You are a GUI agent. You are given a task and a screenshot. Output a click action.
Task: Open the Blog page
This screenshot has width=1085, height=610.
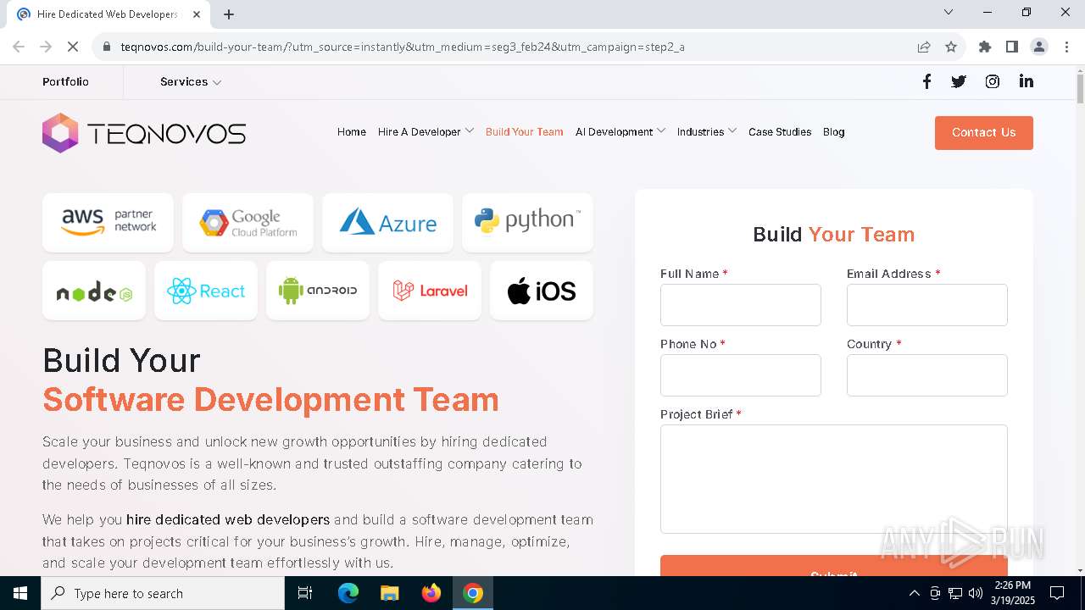pos(834,132)
